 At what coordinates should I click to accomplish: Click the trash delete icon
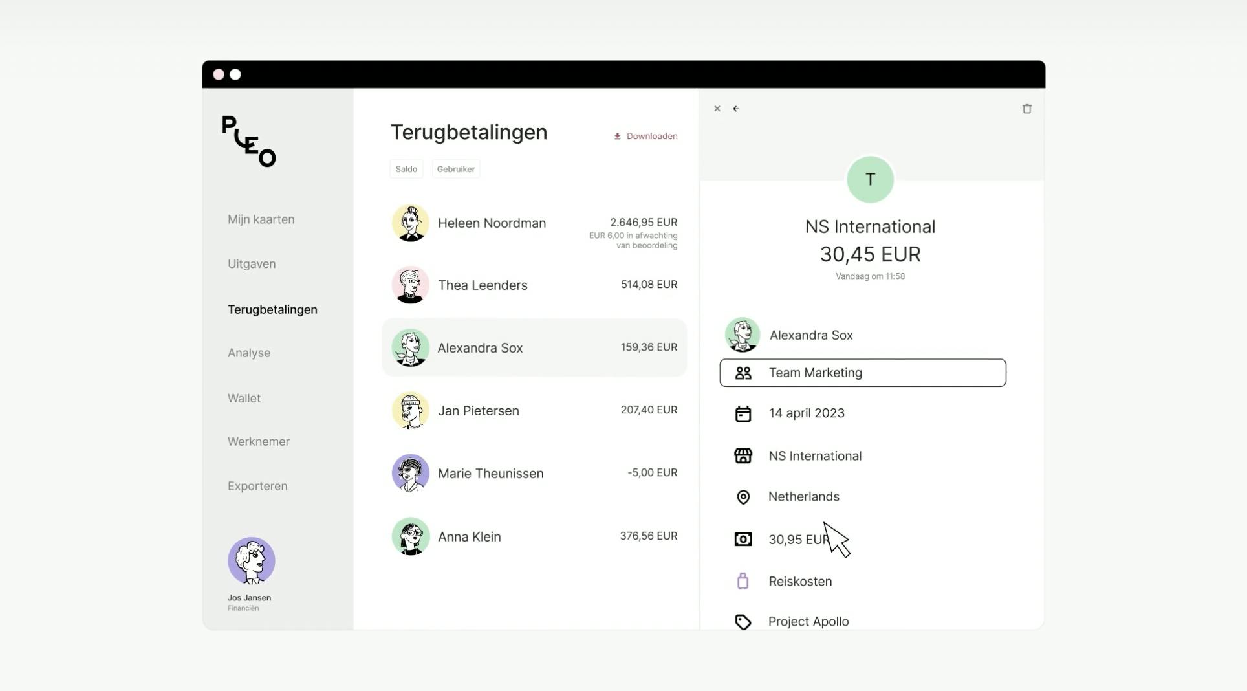(1026, 109)
